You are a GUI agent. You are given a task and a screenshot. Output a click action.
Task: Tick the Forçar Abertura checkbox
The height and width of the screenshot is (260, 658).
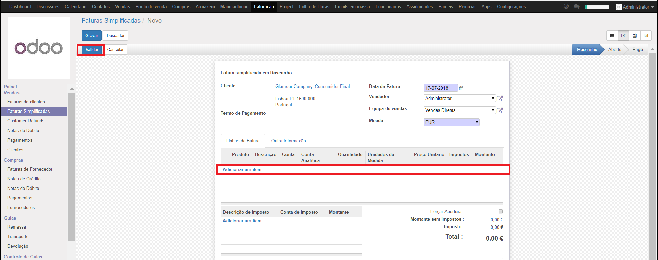pyautogui.click(x=501, y=211)
